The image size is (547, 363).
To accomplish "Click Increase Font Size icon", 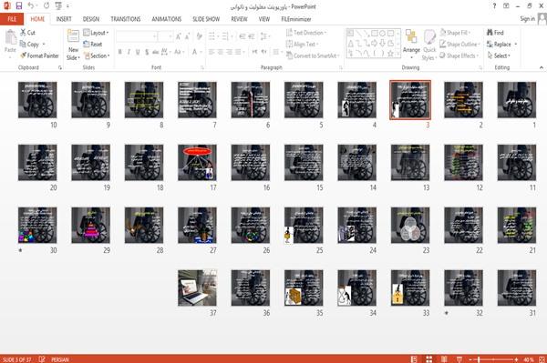I will point(179,36).
